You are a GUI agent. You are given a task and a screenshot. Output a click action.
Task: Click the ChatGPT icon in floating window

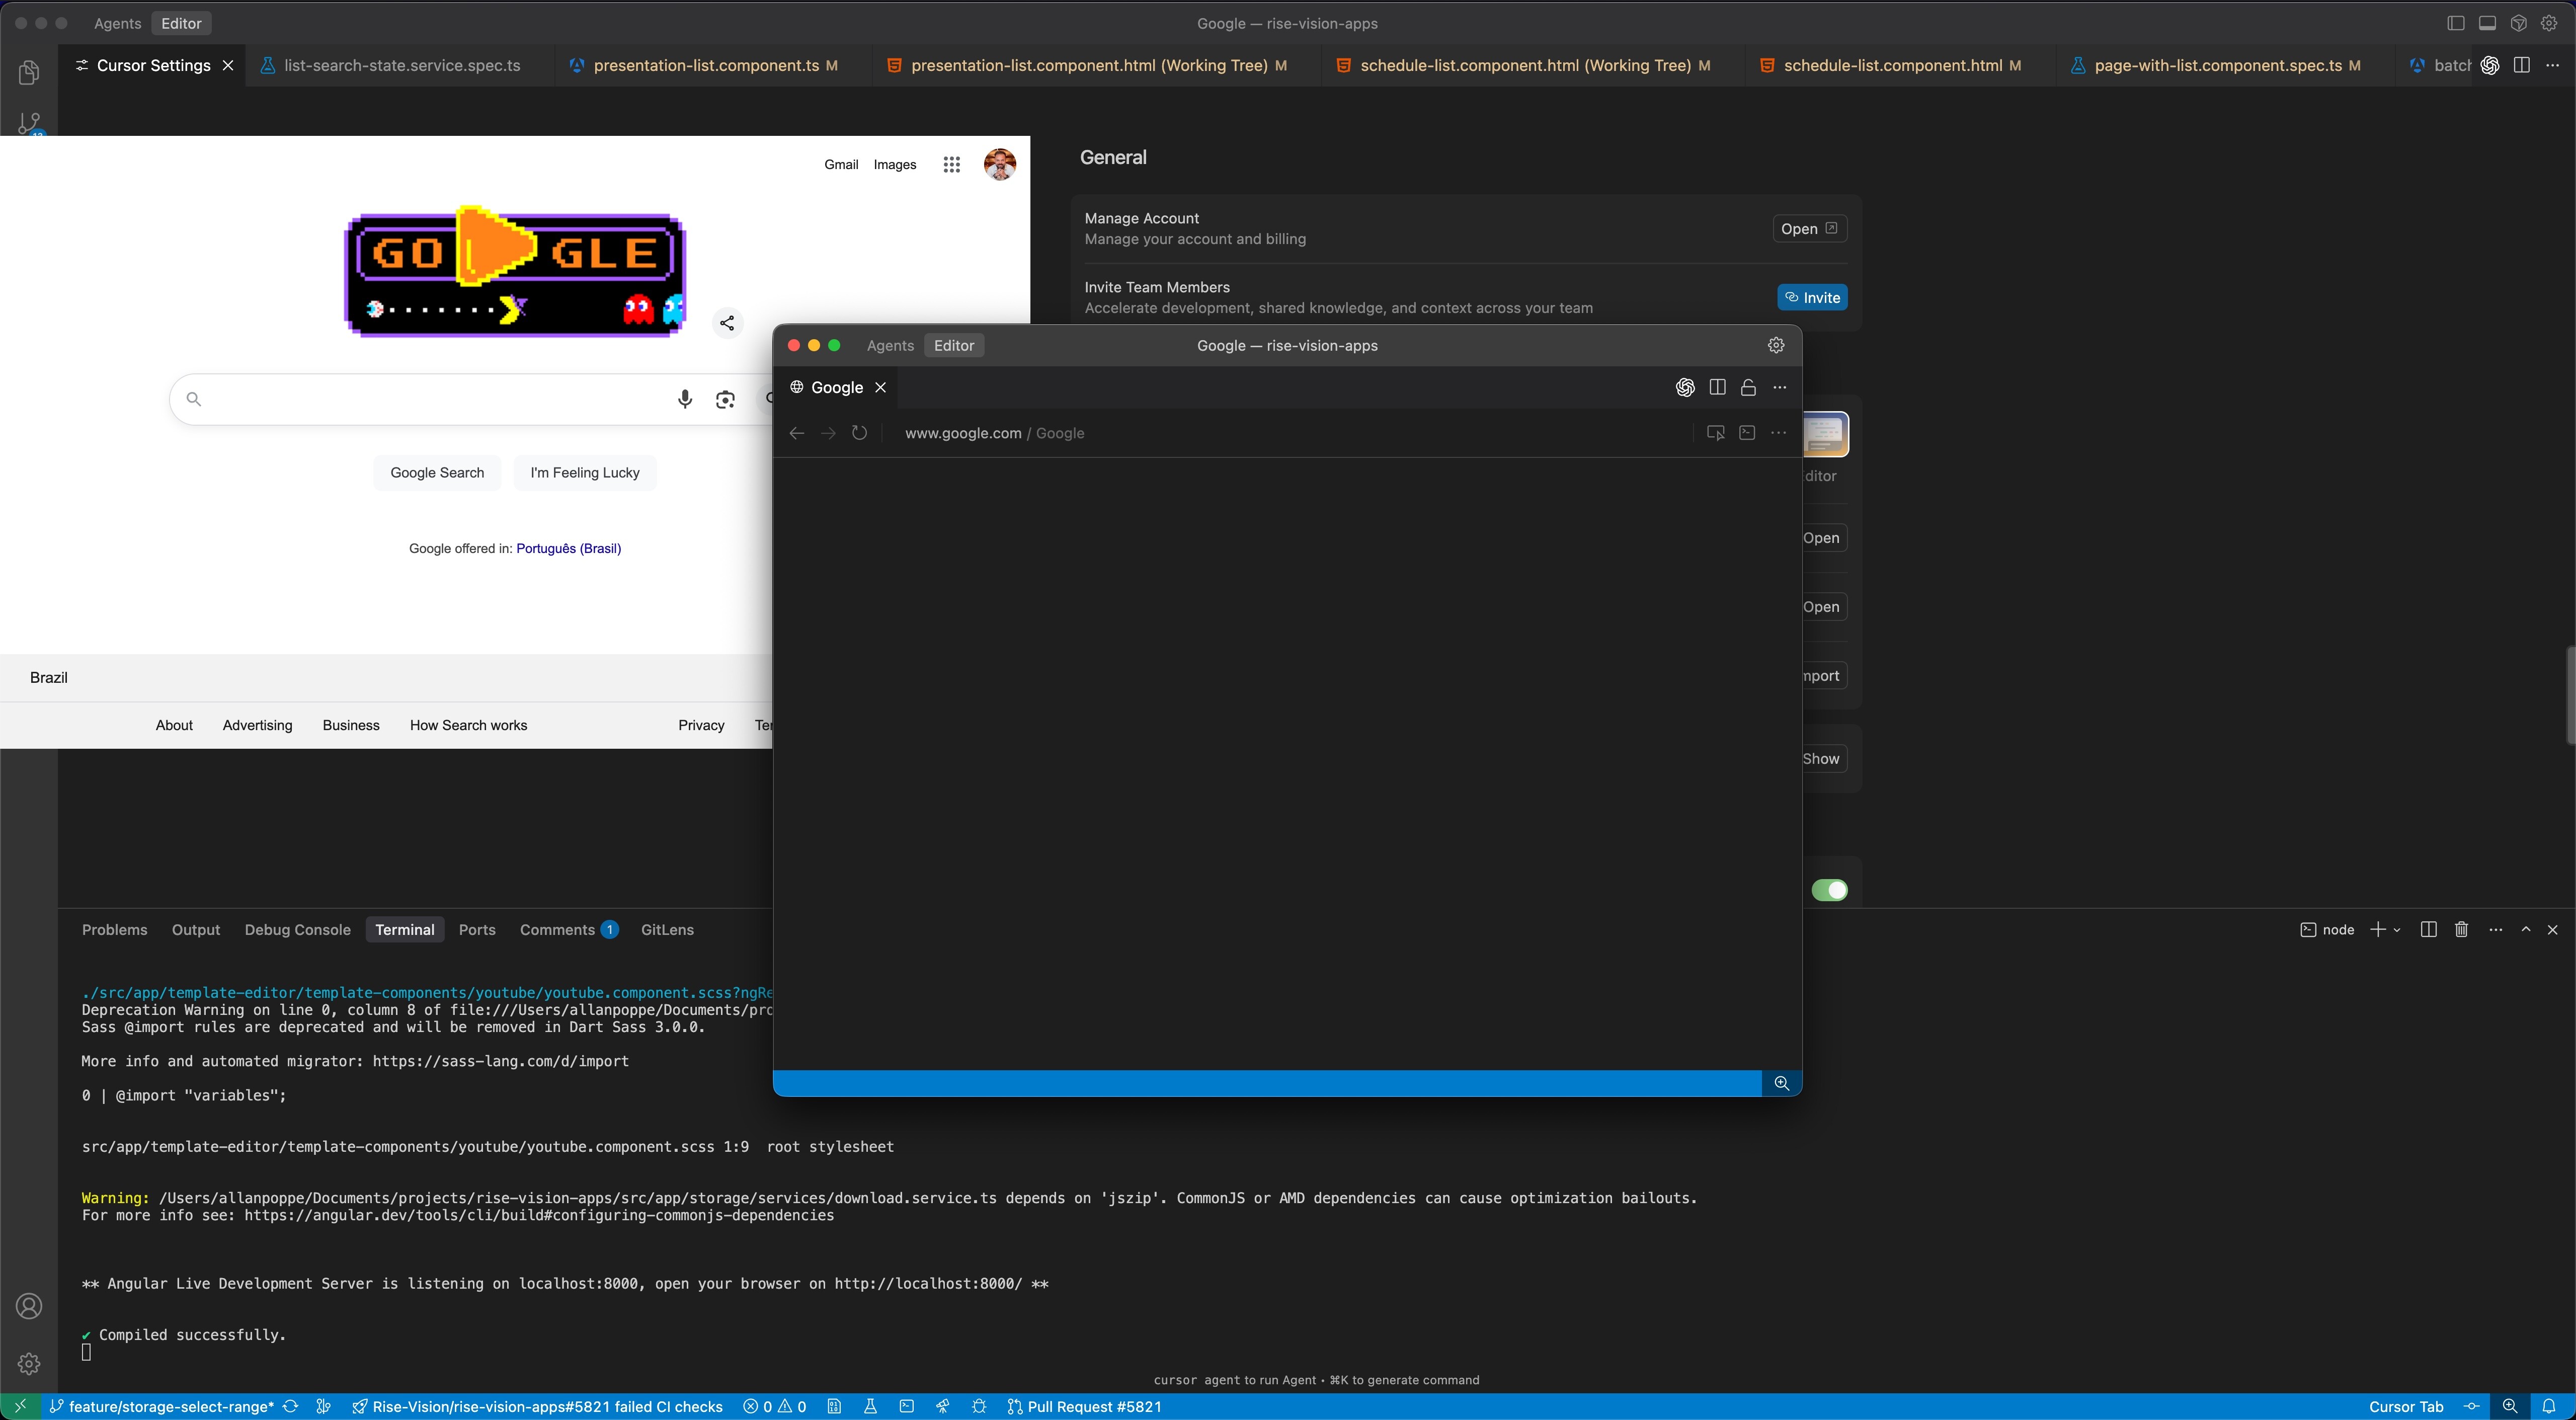(1685, 388)
